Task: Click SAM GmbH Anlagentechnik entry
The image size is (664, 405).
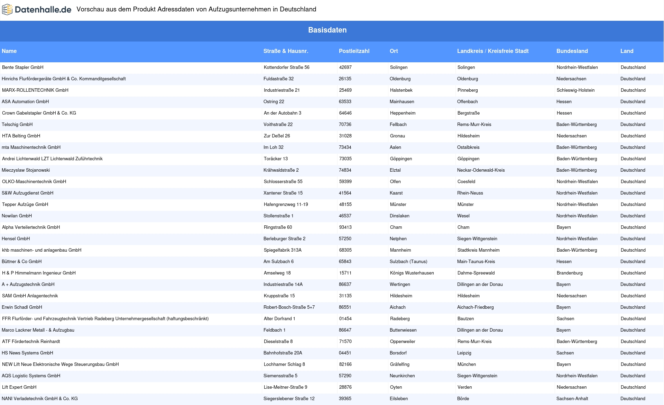Action: 30,296
